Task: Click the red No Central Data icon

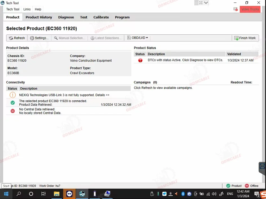Action: [x=13, y=111]
